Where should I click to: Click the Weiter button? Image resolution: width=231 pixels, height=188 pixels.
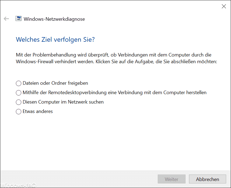pyautogui.click(x=171, y=179)
